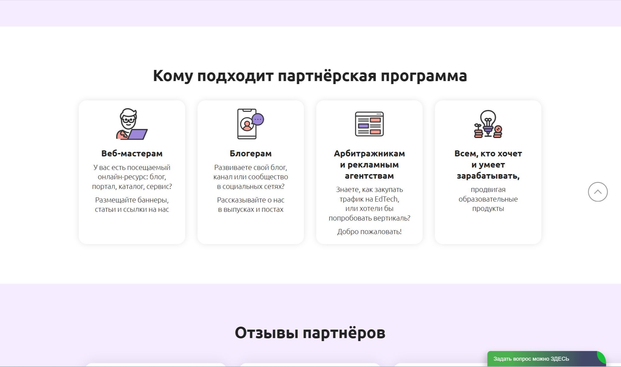
Task: Click the smartphone chat icon for bloggers
Action: coord(250,124)
